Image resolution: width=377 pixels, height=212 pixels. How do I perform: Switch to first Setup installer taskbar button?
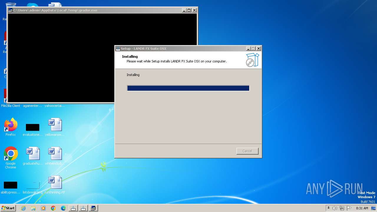tap(73, 208)
